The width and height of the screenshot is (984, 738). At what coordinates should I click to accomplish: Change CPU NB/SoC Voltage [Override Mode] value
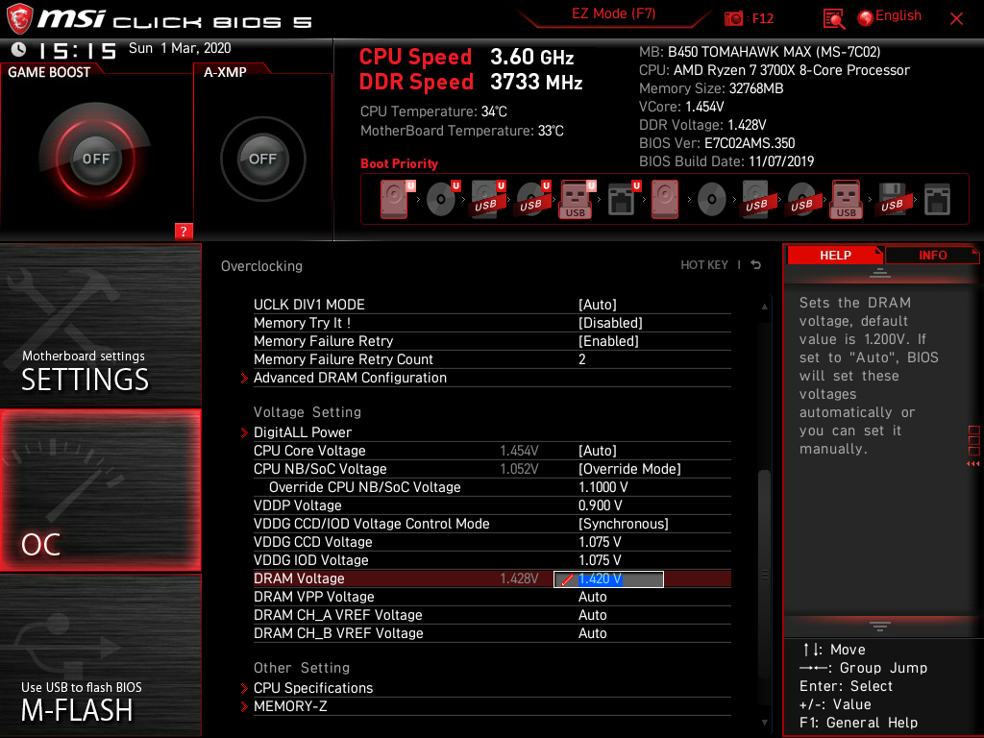pos(629,469)
